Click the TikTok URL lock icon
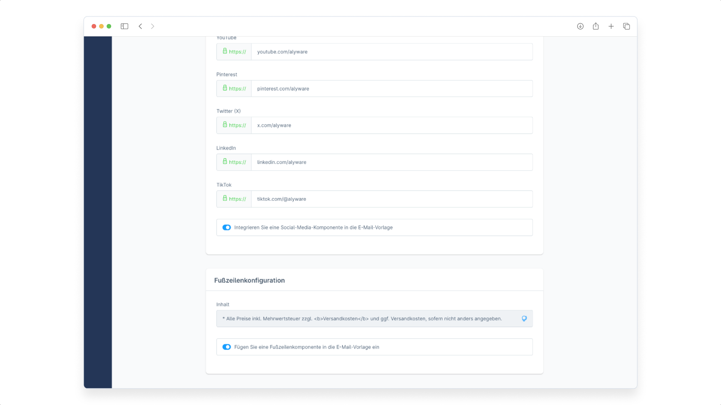 point(225,198)
